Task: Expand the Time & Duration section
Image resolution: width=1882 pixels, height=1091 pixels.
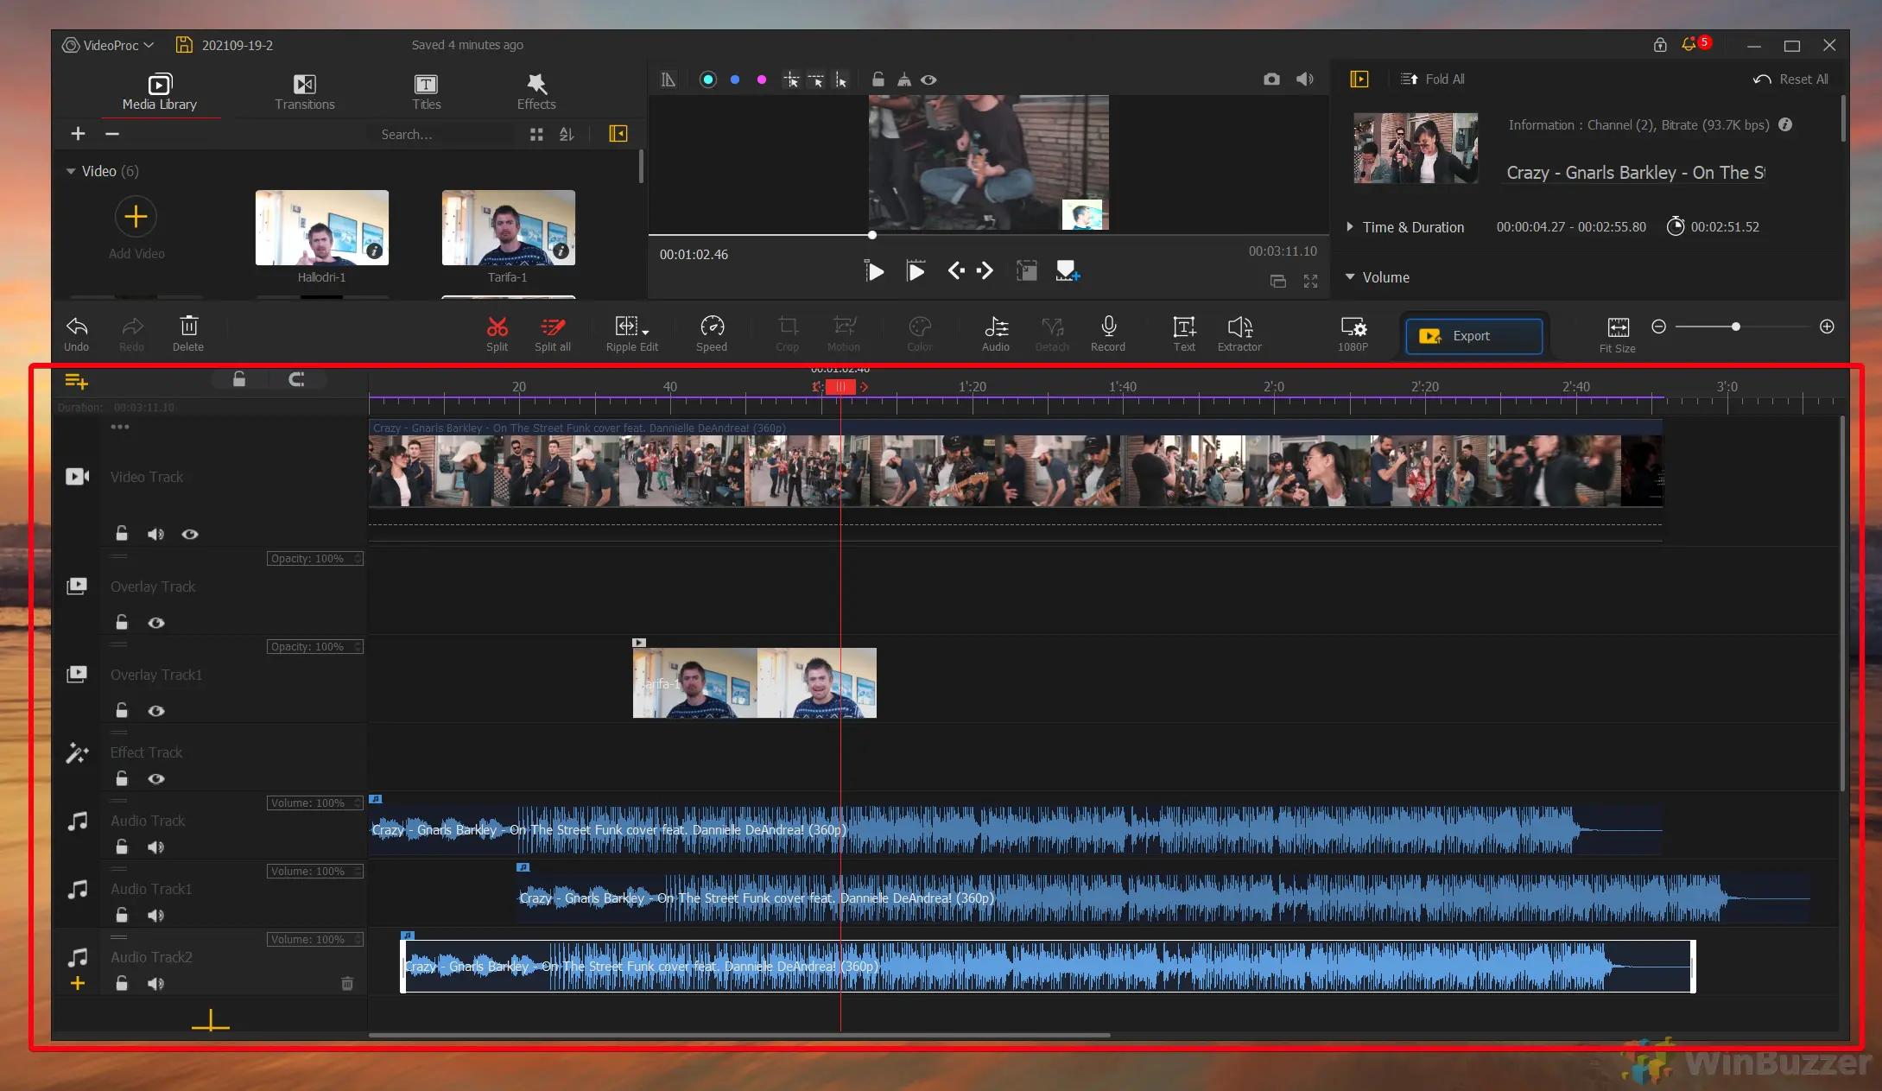Action: click(1349, 227)
